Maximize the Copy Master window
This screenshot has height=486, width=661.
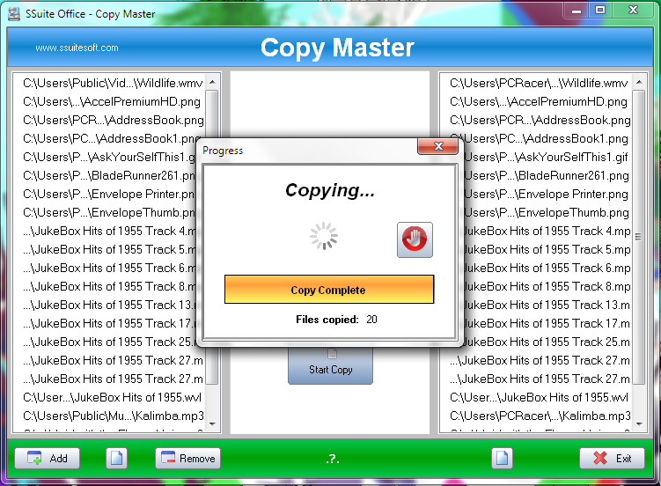coord(600,10)
